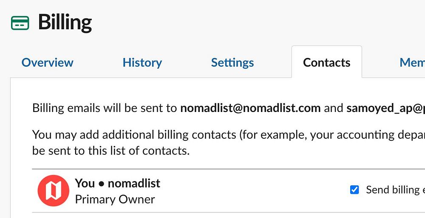Uncheck the Send billing emails checkbox

click(x=354, y=190)
